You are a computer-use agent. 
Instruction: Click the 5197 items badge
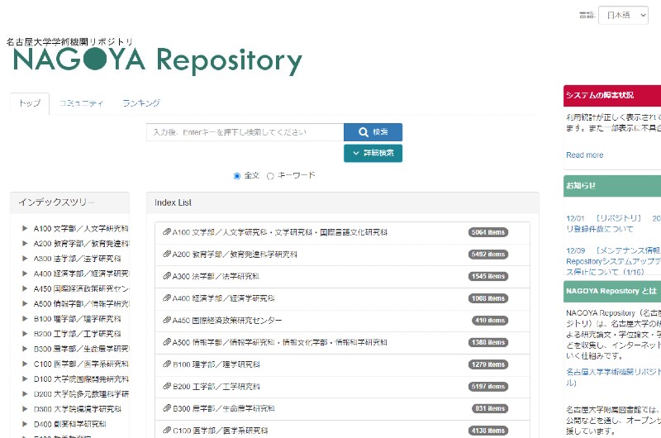tap(488, 387)
